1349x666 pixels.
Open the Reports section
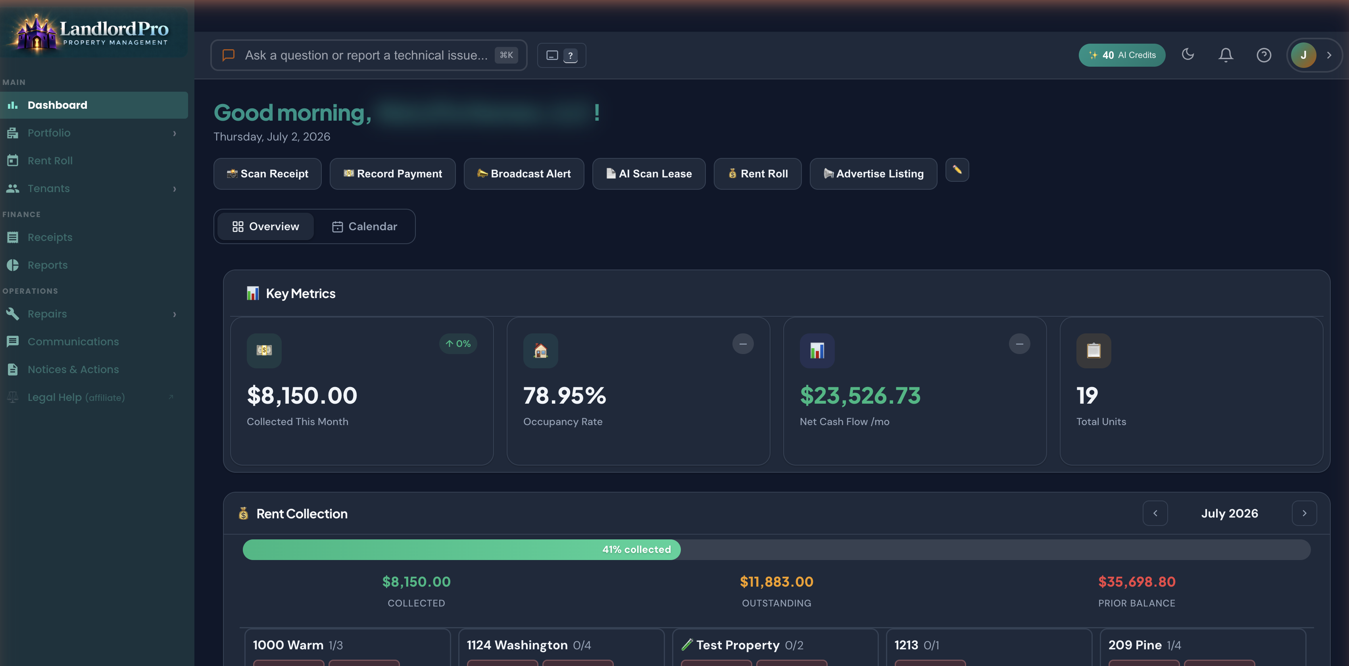tap(94, 265)
